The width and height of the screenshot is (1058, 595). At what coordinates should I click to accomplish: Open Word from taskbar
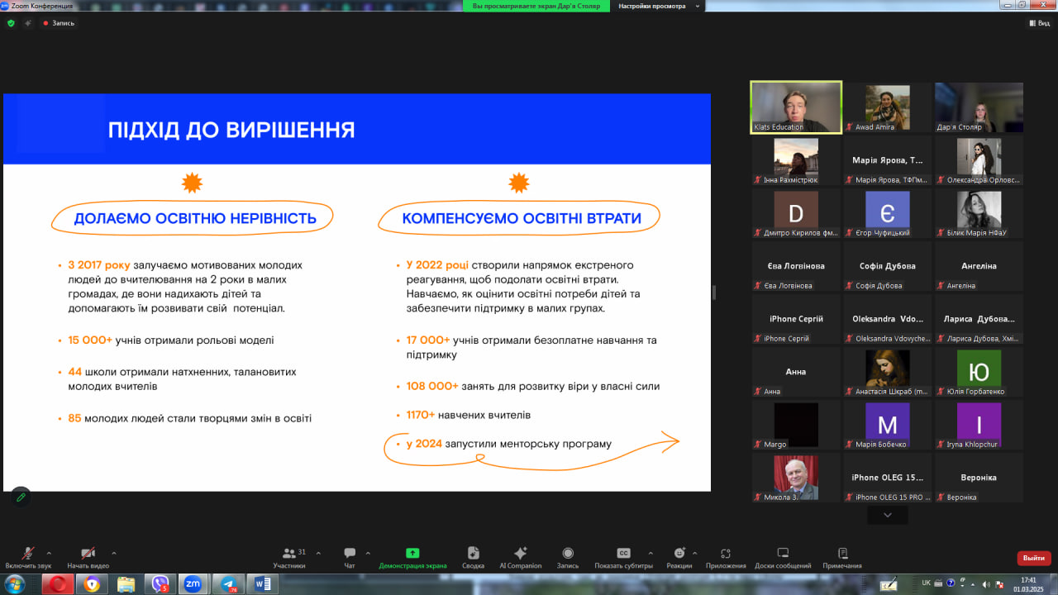pyautogui.click(x=263, y=584)
